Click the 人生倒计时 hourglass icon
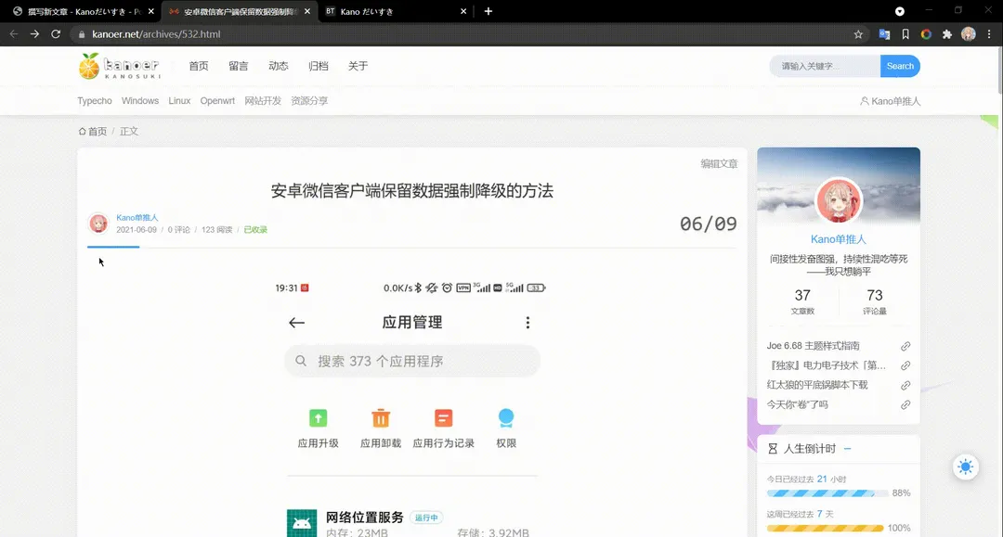The image size is (1003, 537). point(773,449)
